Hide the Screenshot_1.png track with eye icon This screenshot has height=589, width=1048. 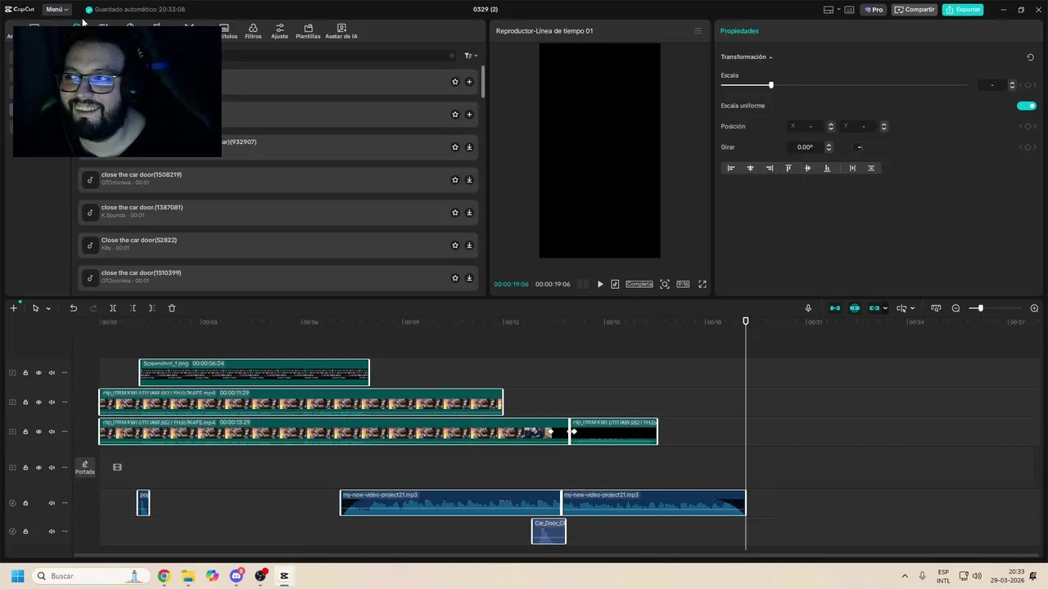point(38,373)
